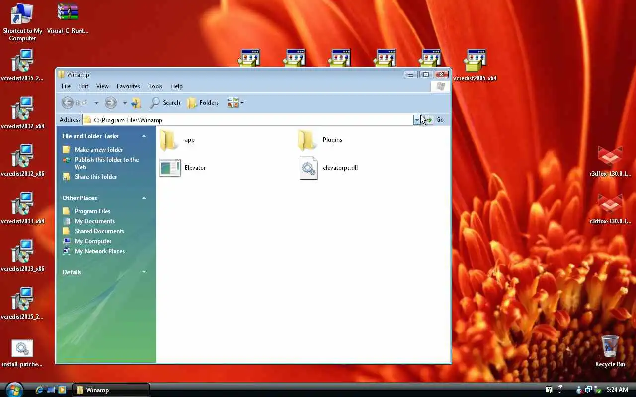Click the Back navigation button
This screenshot has width=636, height=397.
[x=75, y=103]
